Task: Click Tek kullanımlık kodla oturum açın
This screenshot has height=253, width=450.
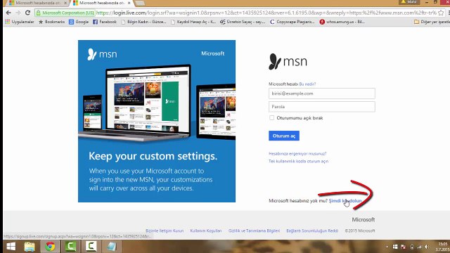Action: [x=298, y=161]
